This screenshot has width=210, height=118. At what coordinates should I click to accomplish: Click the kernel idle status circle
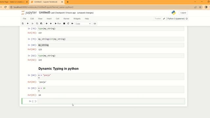[187, 19]
